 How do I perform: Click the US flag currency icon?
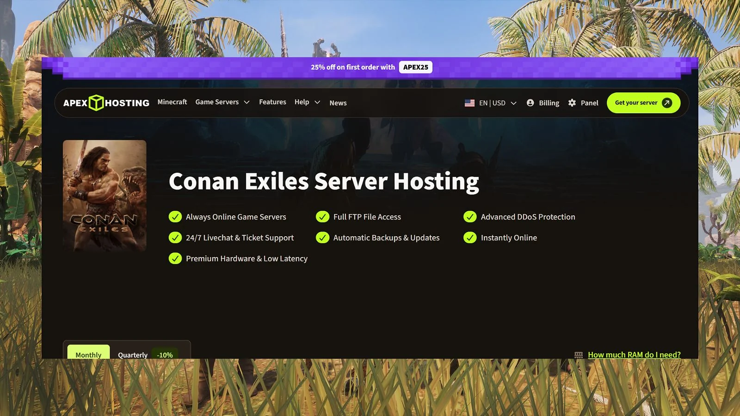(x=469, y=103)
